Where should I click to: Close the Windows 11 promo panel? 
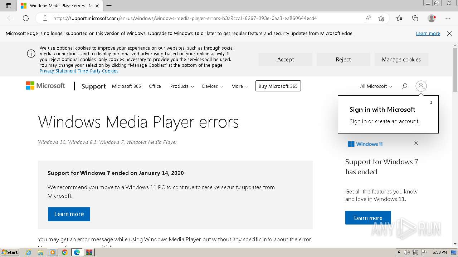pyautogui.click(x=416, y=143)
